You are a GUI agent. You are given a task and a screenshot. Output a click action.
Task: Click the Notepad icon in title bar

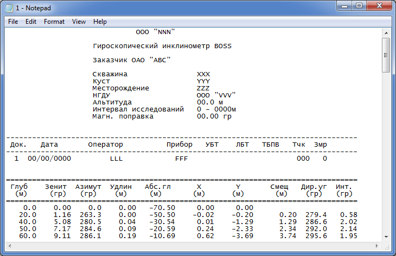point(8,8)
